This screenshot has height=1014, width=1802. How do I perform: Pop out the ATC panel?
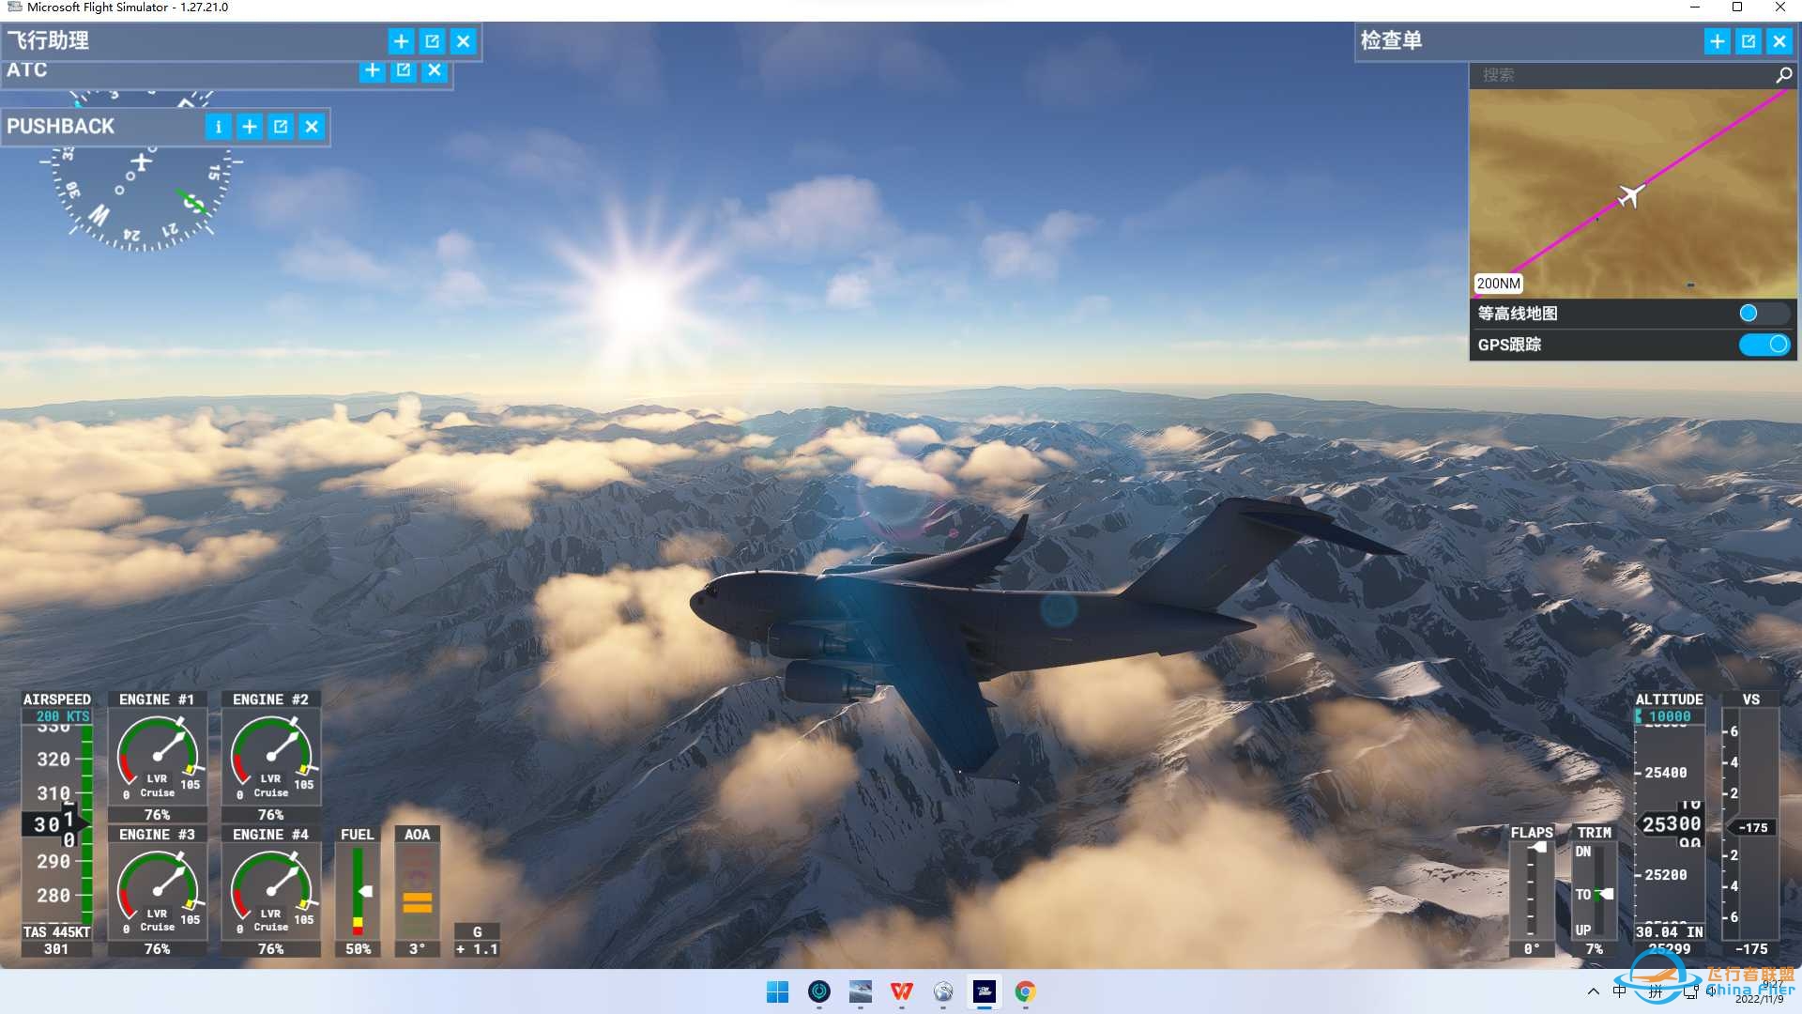point(404,70)
